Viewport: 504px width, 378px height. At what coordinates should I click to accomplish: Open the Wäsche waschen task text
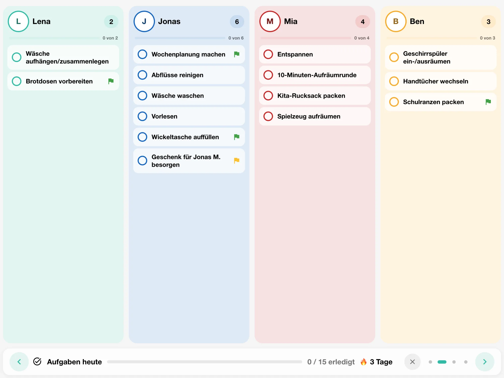pyautogui.click(x=178, y=96)
